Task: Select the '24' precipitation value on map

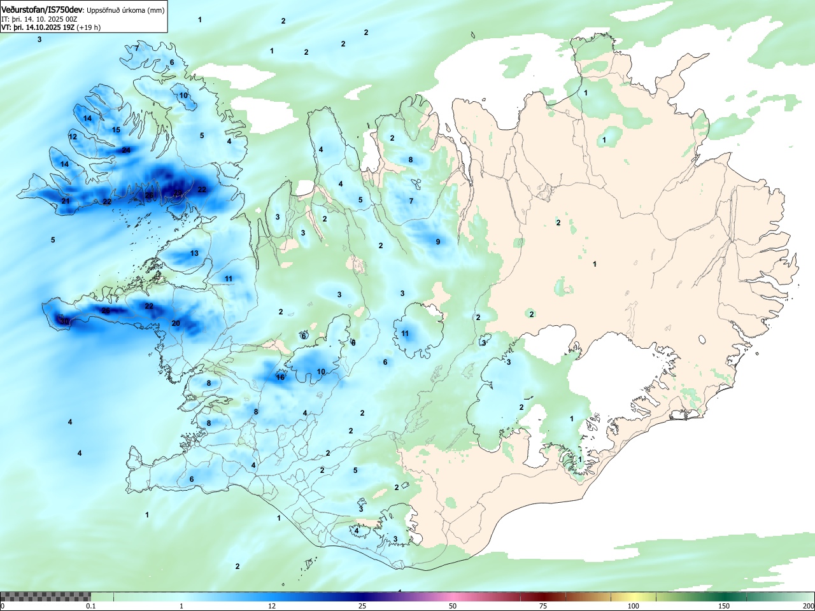Action: [x=126, y=150]
